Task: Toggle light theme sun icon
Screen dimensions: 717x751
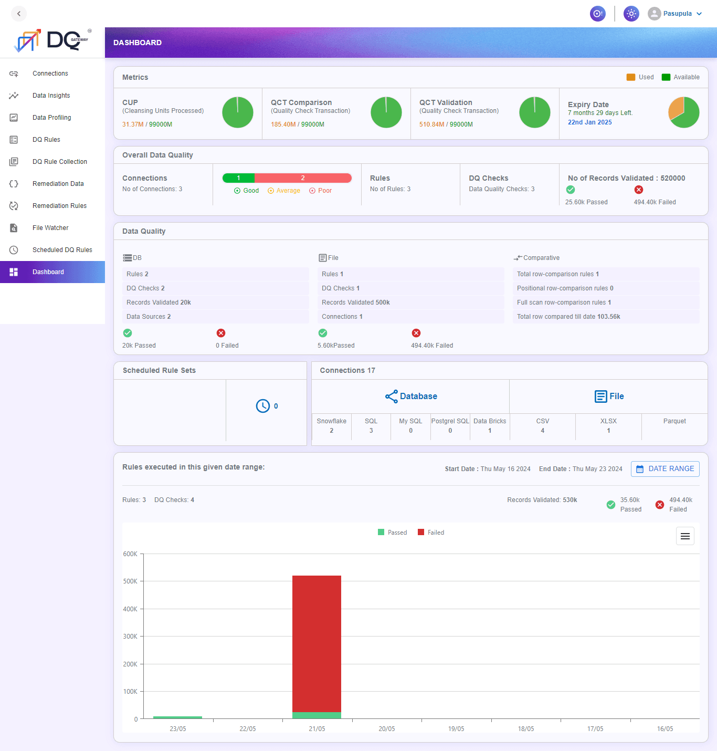Action: click(x=631, y=14)
